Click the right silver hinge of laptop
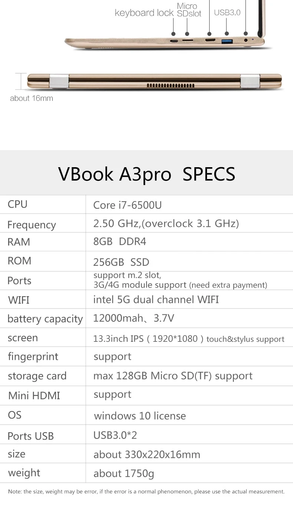The image size is (293, 506). (x=250, y=82)
